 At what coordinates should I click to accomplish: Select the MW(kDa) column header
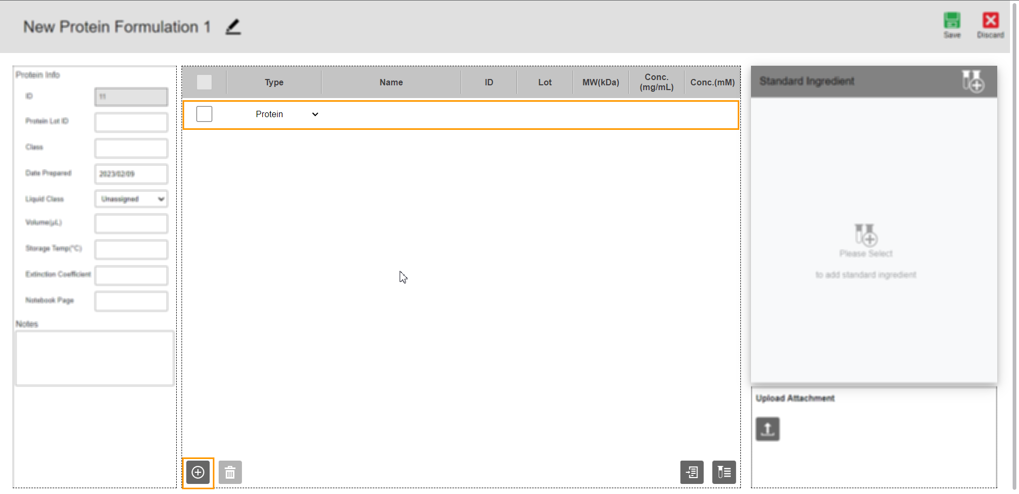coord(600,82)
